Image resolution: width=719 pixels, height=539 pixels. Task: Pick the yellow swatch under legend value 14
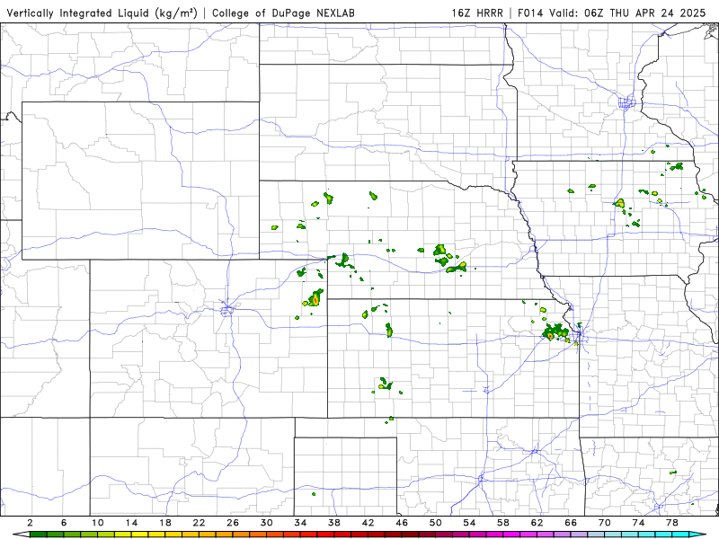click(x=140, y=535)
